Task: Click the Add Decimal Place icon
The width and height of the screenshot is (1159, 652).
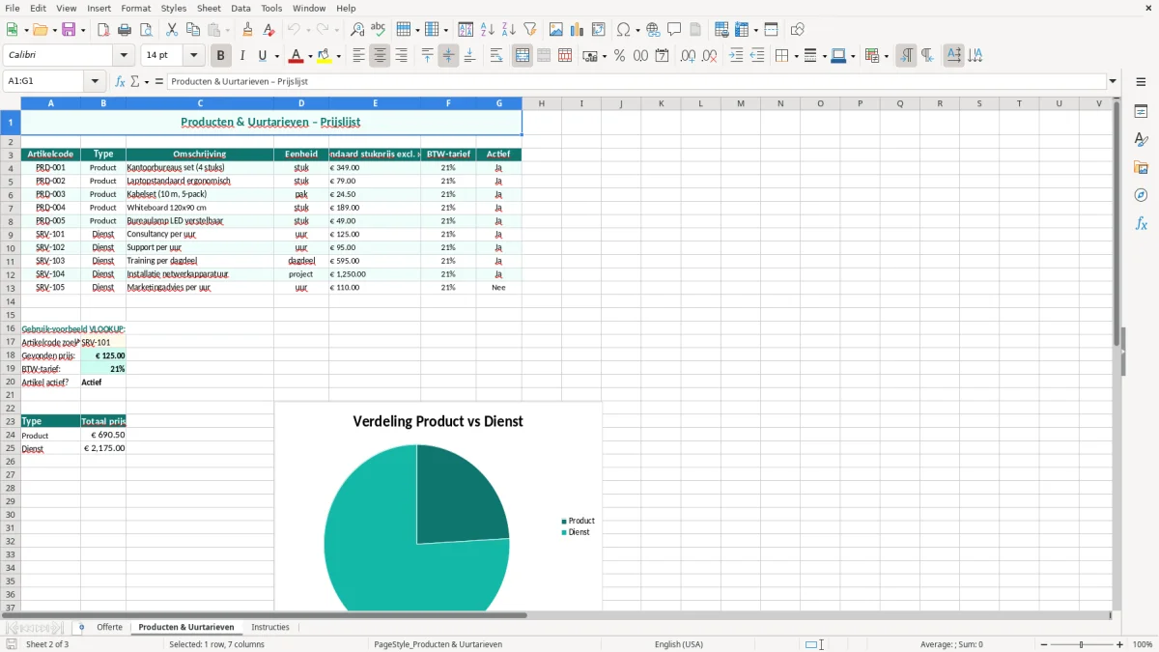Action: tap(688, 56)
